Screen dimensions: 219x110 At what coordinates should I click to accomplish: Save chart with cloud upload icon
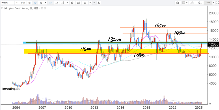200,3
